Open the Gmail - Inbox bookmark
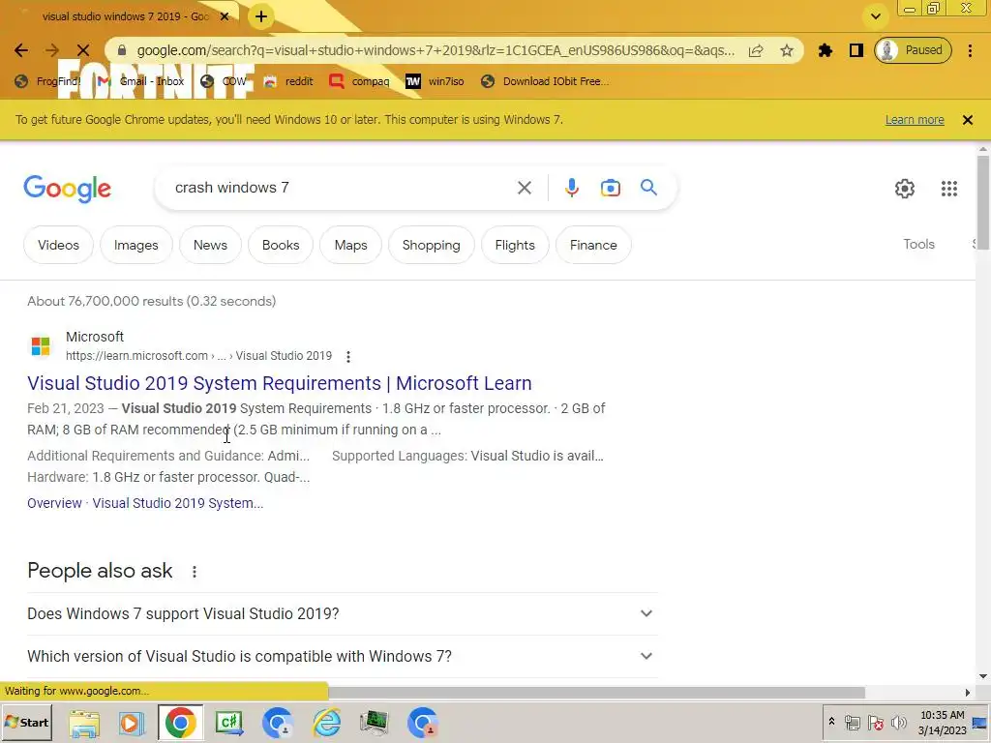 [x=140, y=81]
